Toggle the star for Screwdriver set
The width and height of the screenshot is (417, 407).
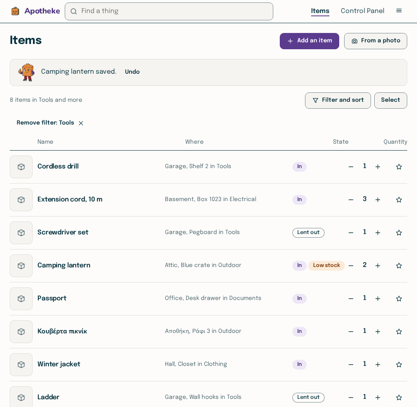pyautogui.click(x=399, y=233)
